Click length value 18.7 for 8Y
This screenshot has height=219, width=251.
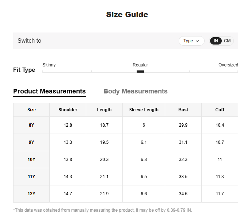[104, 125]
